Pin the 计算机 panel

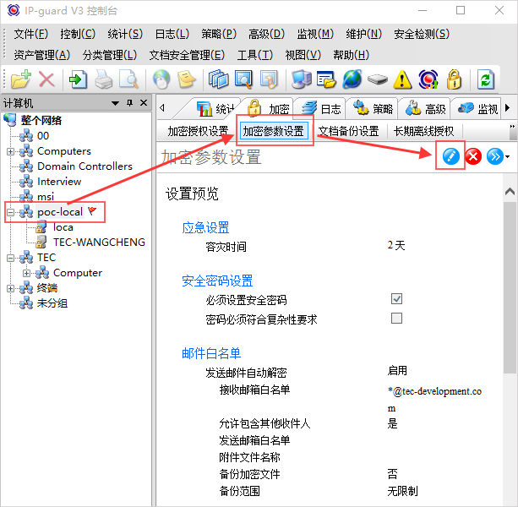129,103
